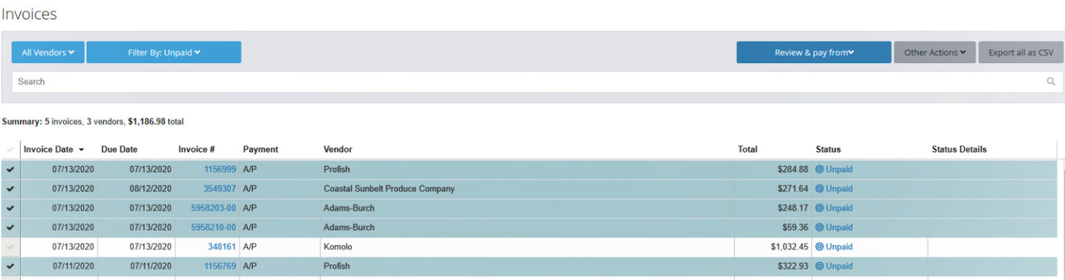Deselect the Coastal Sunbelt Produce Company row
1065x280 pixels.
pyautogui.click(x=10, y=189)
